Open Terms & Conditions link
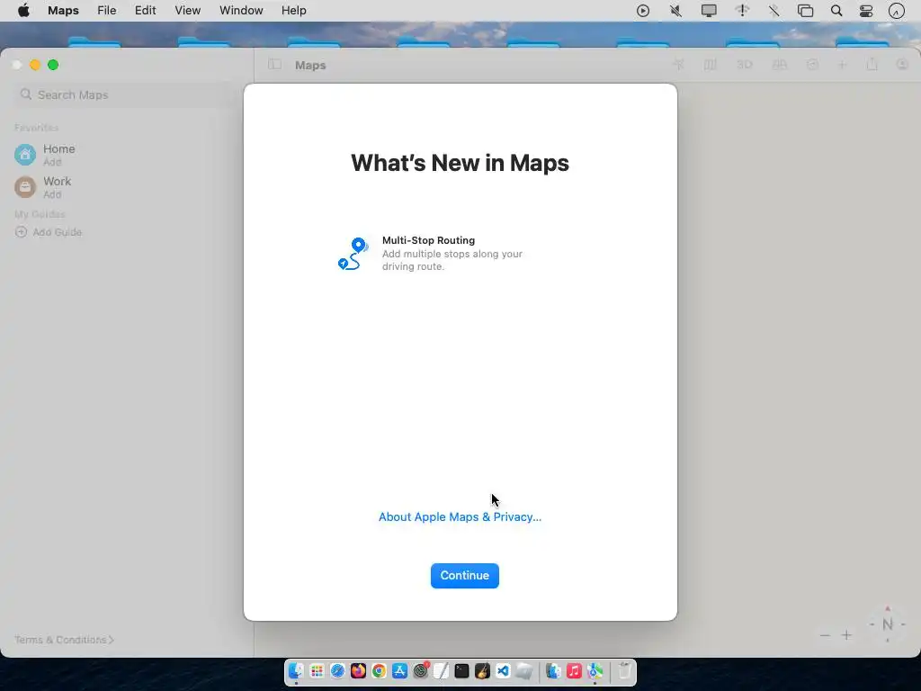The height and width of the screenshot is (691, 921). point(64,640)
